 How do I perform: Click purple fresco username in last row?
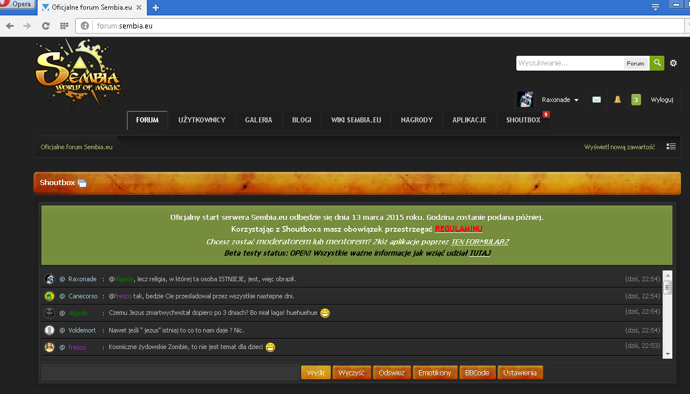[x=77, y=347]
